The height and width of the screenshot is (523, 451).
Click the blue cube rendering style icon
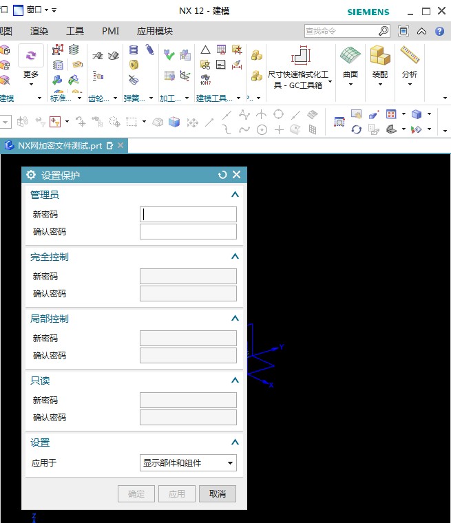(174, 122)
